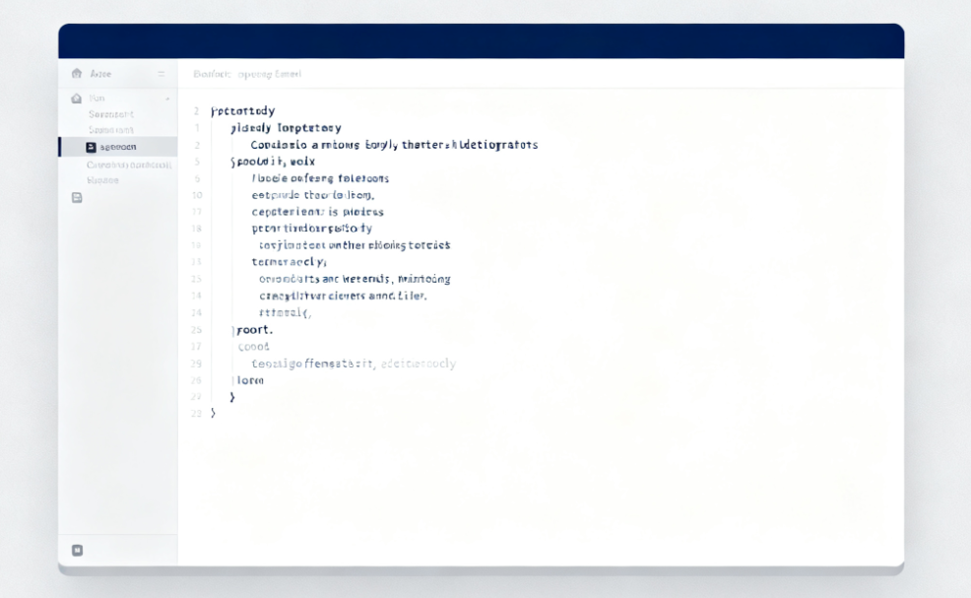Collapse the first sidebar section using its chevron

167,99
